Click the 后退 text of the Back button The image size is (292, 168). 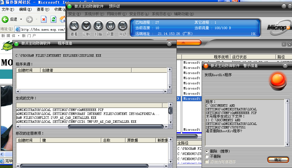tap(13, 19)
